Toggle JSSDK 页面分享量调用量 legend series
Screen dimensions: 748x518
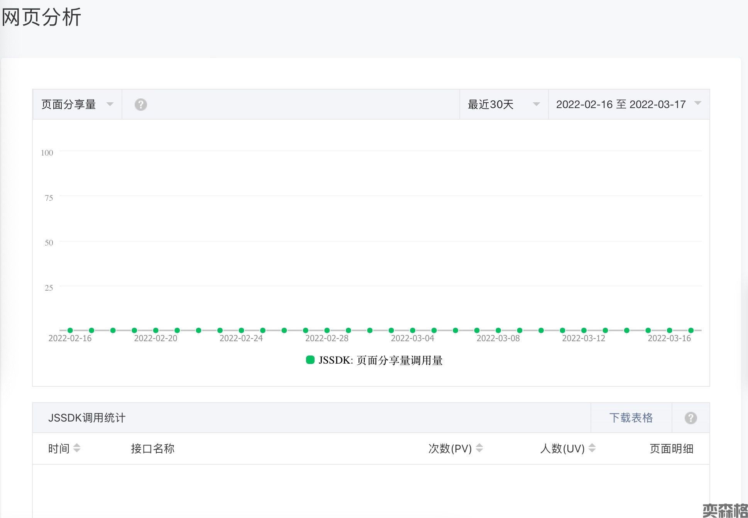pos(374,360)
